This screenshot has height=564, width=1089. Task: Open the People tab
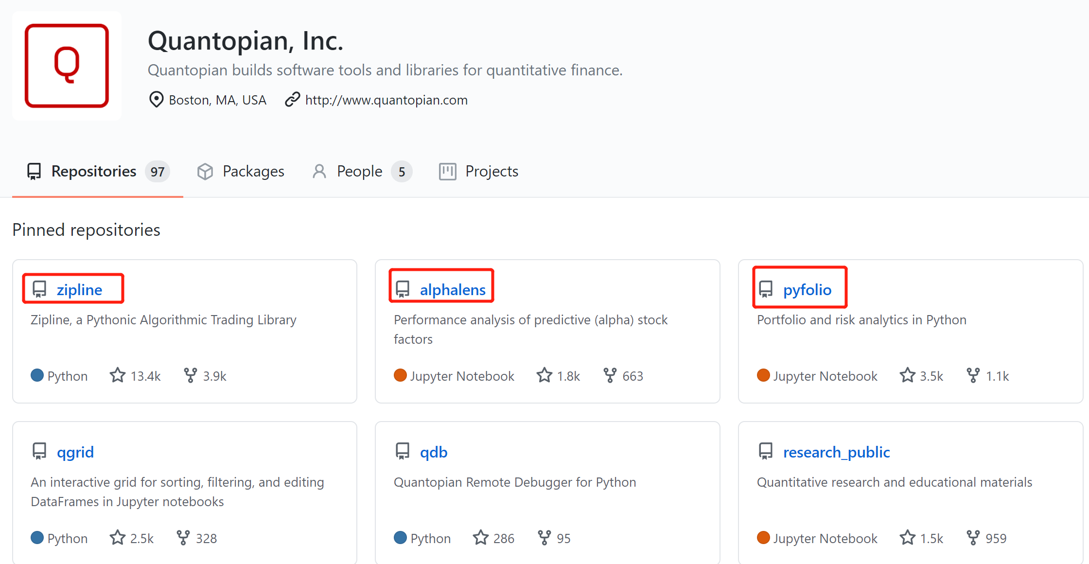click(x=359, y=172)
